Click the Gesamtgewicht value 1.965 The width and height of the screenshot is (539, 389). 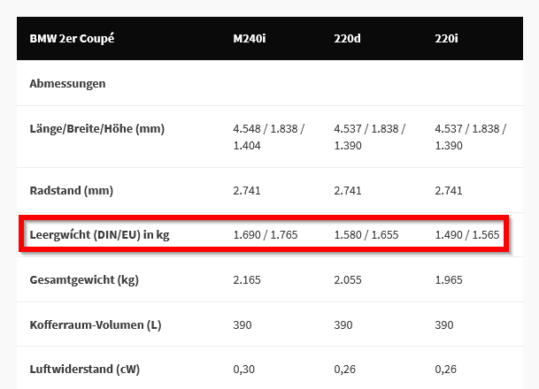click(449, 280)
